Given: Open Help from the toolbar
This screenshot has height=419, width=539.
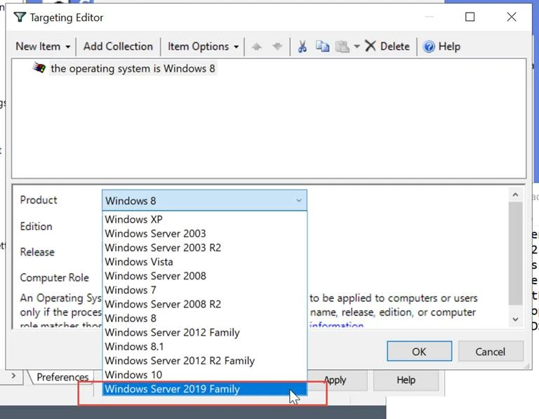Looking at the screenshot, I should pos(441,46).
